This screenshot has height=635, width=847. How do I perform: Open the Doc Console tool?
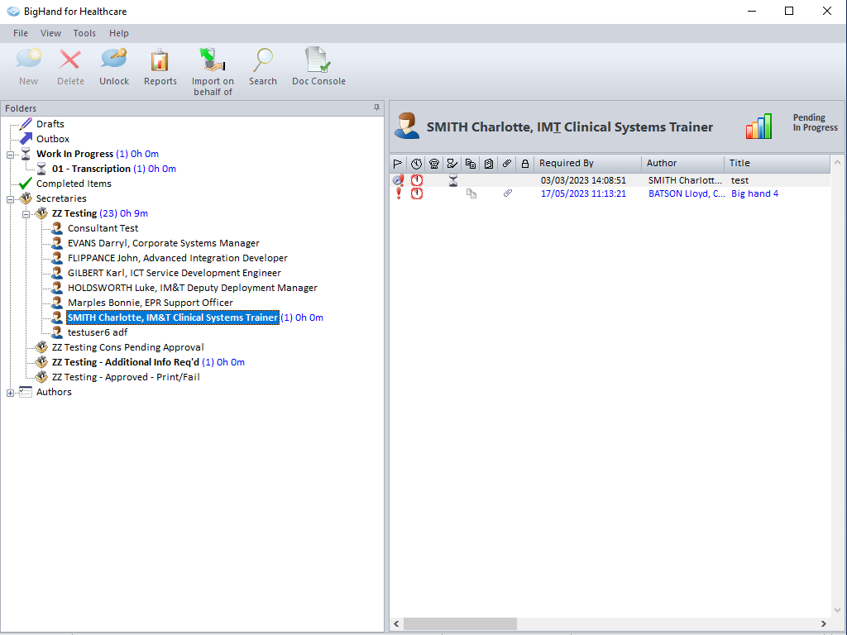coord(318,60)
